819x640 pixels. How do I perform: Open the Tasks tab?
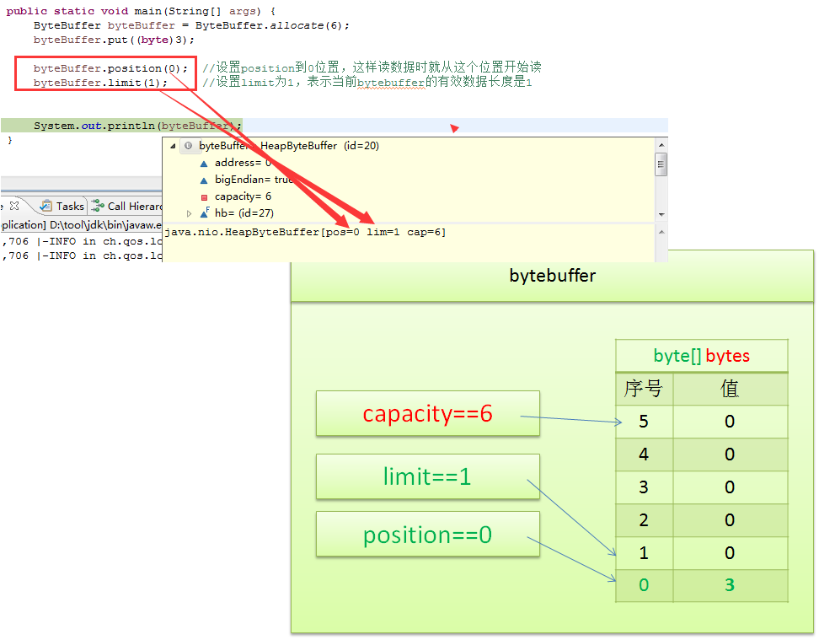coord(70,206)
